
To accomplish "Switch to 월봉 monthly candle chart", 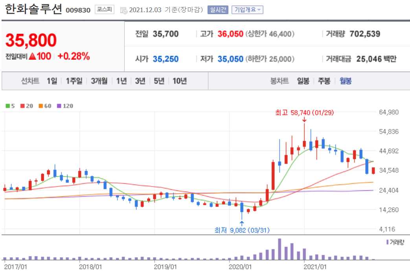I will pos(346,81).
